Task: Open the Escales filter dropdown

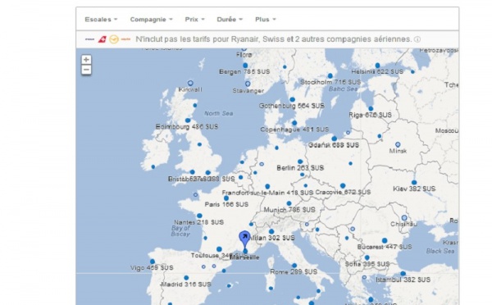Action: pos(101,20)
